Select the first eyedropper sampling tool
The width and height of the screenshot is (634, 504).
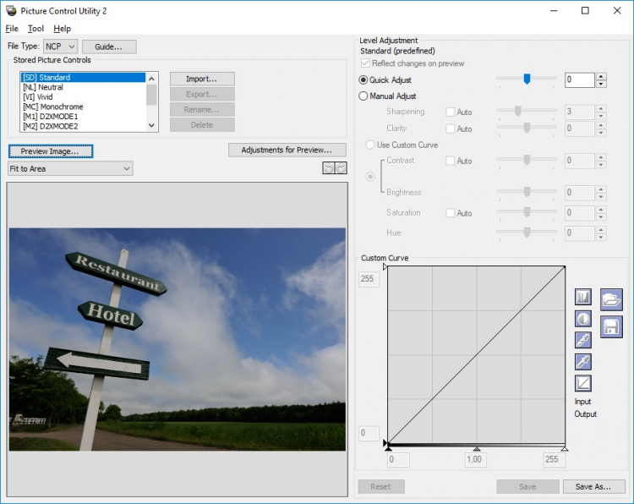pos(582,341)
